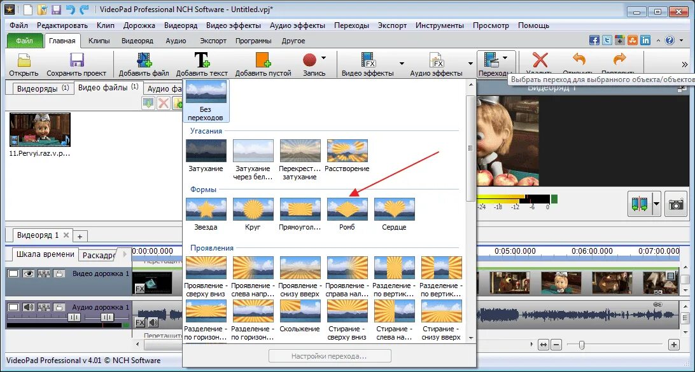This screenshot has height=372, width=695.
Task: Open the Переходы button dropdown arrow
Action: (x=505, y=58)
